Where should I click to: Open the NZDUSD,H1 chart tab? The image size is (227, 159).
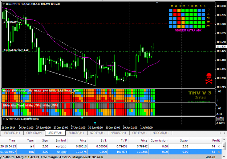[x=118, y=133]
